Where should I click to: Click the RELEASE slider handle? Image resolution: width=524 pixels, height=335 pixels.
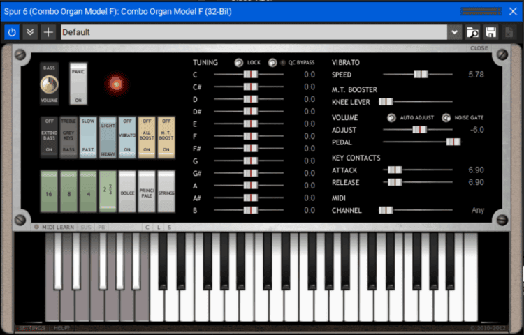click(x=395, y=182)
